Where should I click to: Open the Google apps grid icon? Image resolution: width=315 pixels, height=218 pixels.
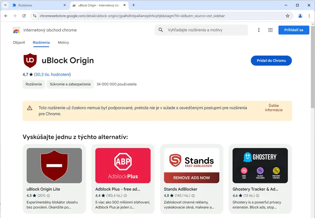tap(270, 30)
